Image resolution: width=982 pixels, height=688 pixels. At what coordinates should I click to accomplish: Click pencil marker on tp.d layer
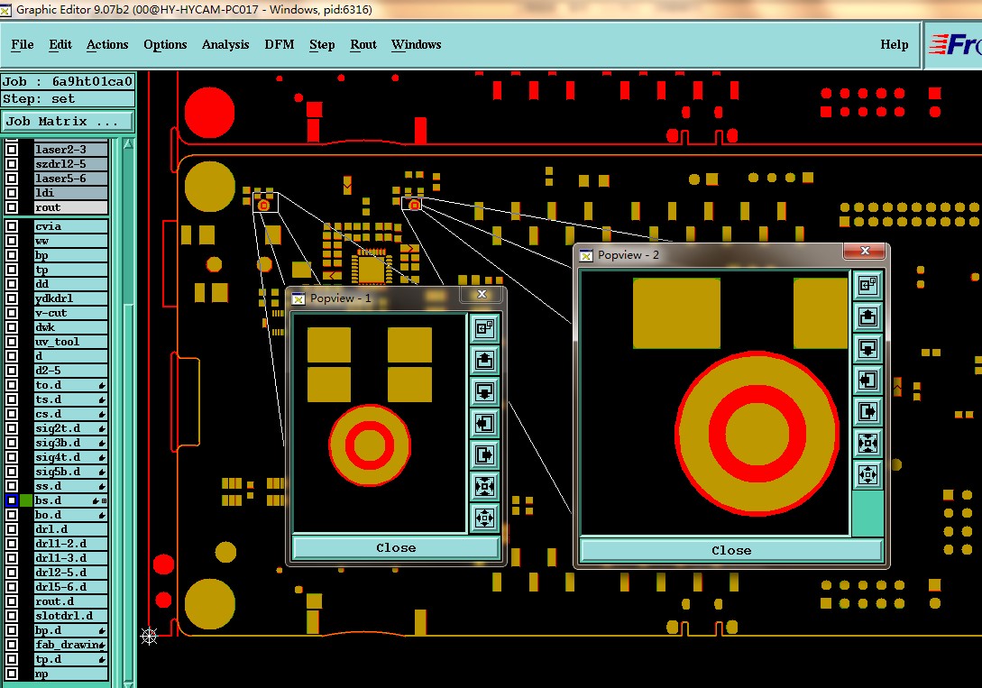(x=102, y=659)
